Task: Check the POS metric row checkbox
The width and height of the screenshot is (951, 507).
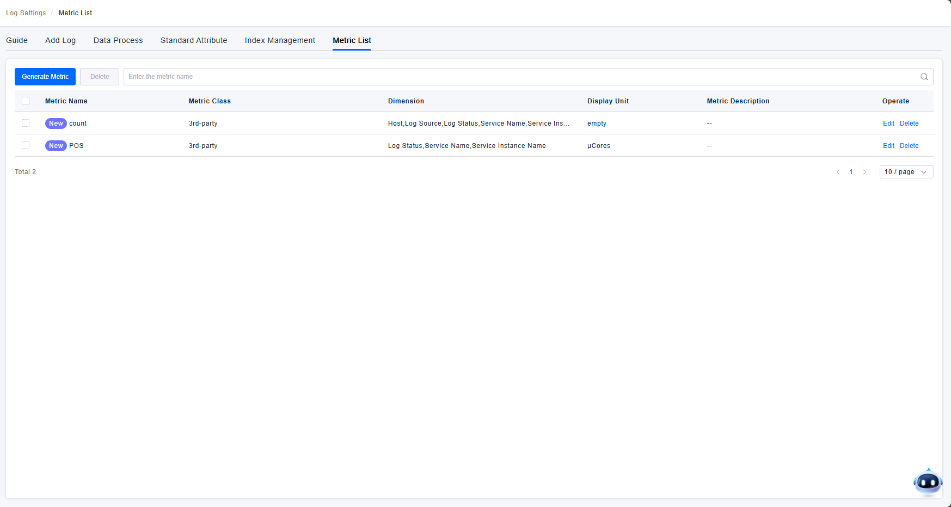Action: coord(26,145)
